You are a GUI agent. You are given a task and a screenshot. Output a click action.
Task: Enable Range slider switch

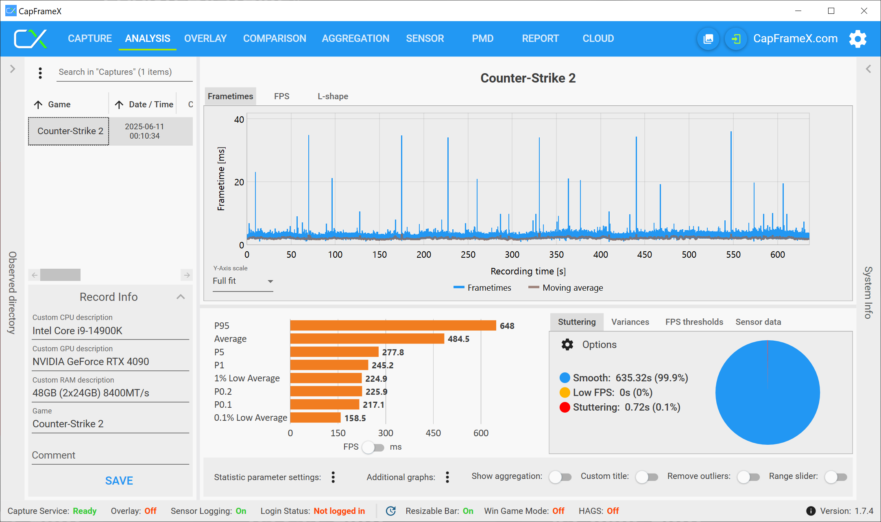pyautogui.click(x=836, y=477)
